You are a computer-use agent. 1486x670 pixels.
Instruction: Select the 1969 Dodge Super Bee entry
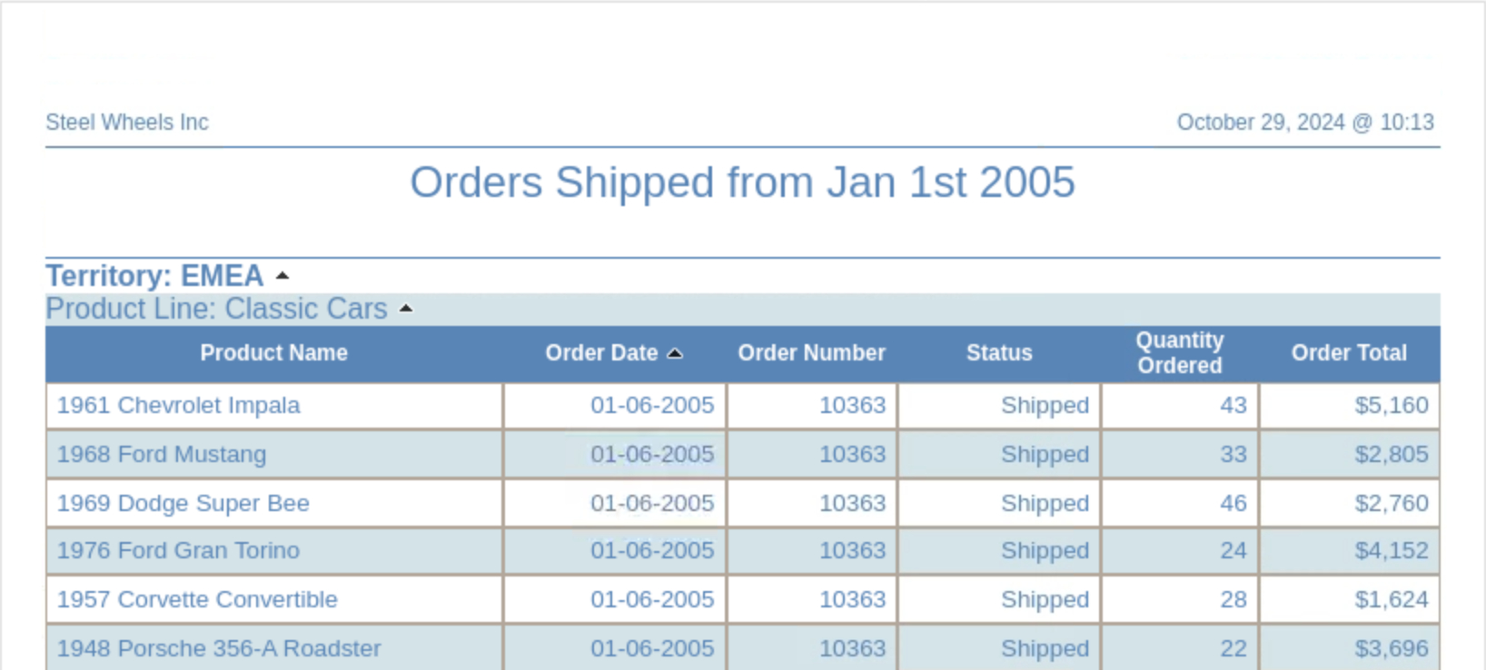[x=183, y=503]
